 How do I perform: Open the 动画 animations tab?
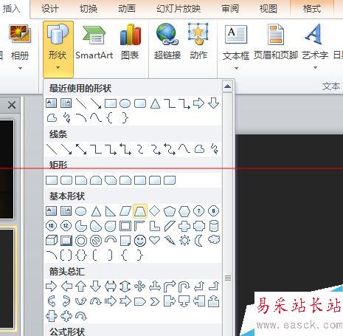pyautogui.click(x=127, y=9)
